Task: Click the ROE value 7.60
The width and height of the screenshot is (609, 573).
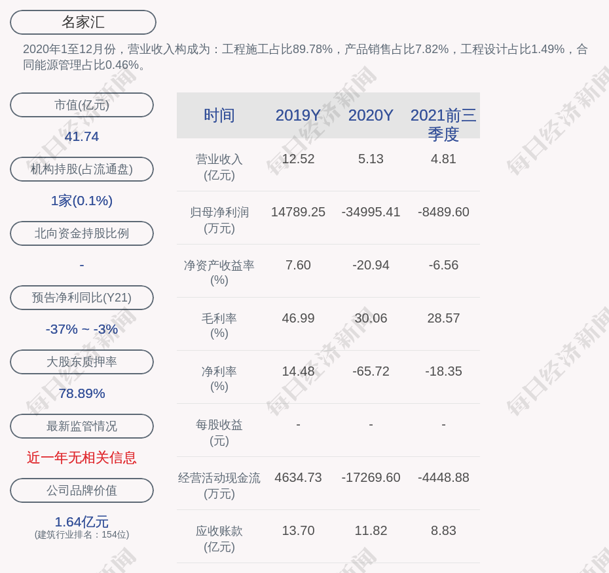Action: pyautogui.click(x=298, y=265)
